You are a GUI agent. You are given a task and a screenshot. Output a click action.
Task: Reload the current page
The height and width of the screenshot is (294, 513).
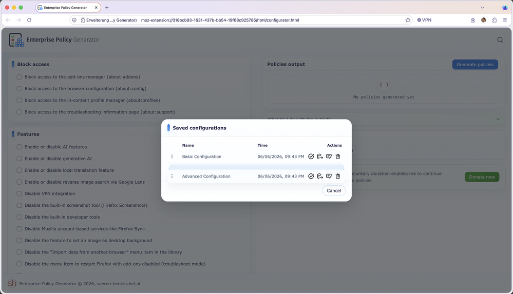pyautogui.click(x=29, y=20)
